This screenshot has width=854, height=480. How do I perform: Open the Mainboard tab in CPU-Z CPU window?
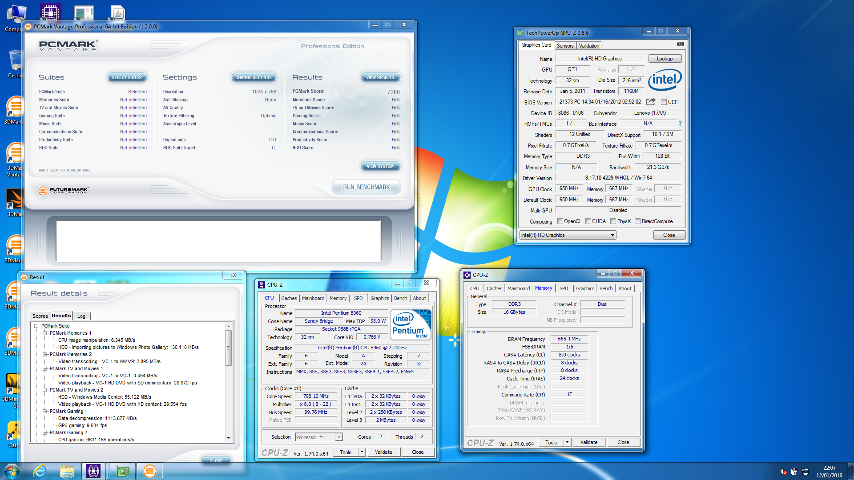(x=313, y=298)
